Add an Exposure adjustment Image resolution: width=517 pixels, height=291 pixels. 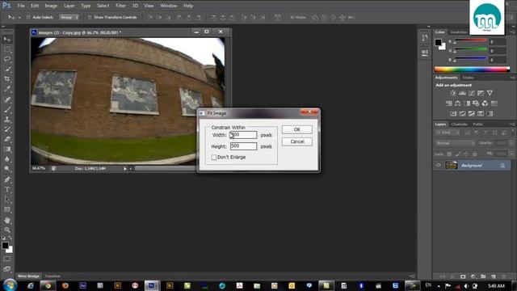coord(481,94)
